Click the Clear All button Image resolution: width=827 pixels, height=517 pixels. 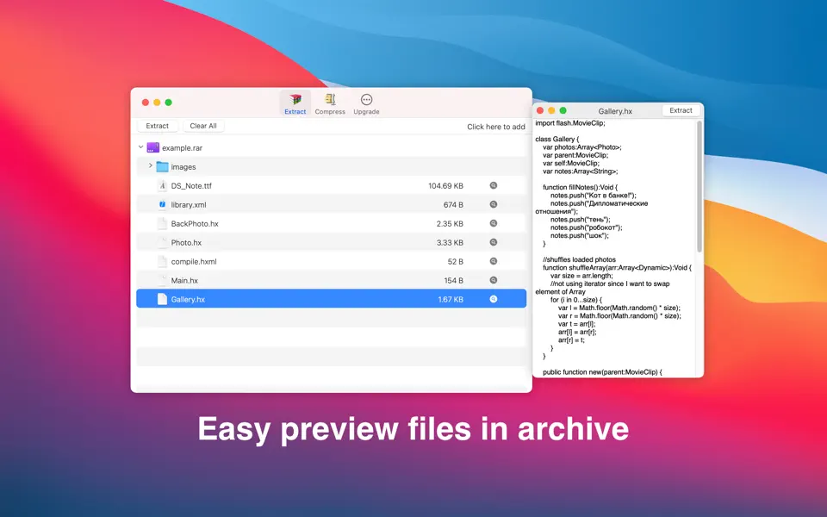(203, 126)
